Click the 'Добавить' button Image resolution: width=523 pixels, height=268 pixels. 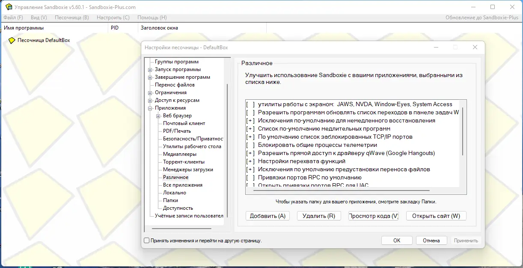click(x=267, y=215)
